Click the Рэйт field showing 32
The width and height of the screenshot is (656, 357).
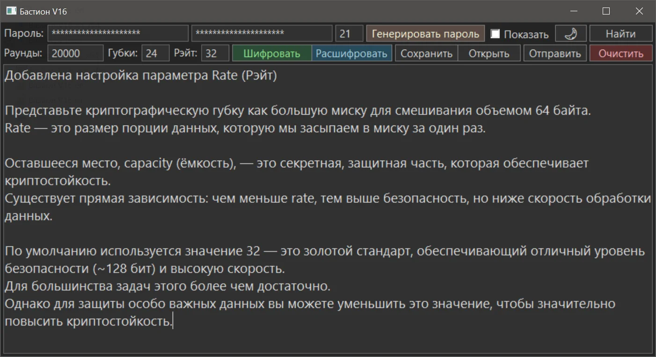pyautogui.click(x=216, y=53)
